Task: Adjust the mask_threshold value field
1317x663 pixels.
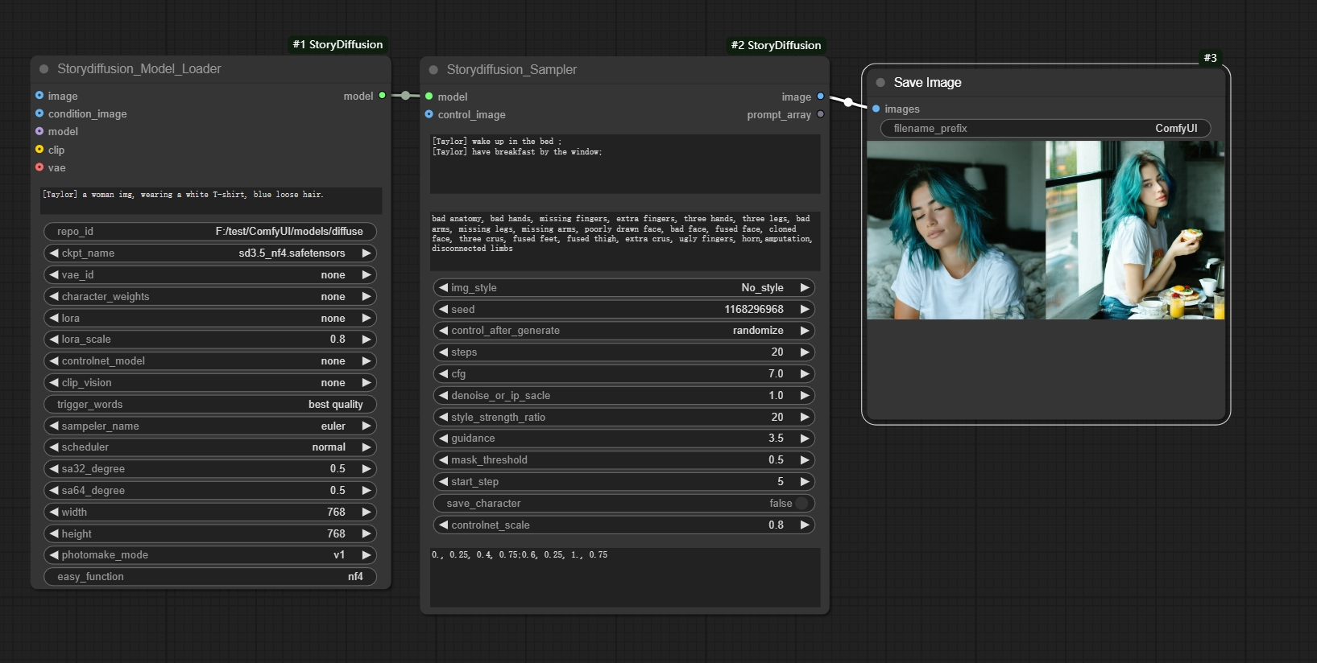Action: (x=624, y=460)
